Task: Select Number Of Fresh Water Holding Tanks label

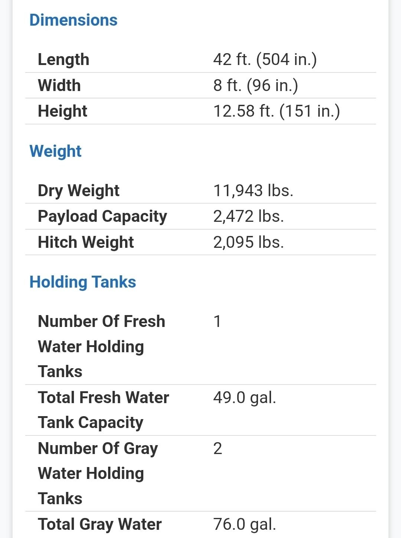Action: click(101, 346)
